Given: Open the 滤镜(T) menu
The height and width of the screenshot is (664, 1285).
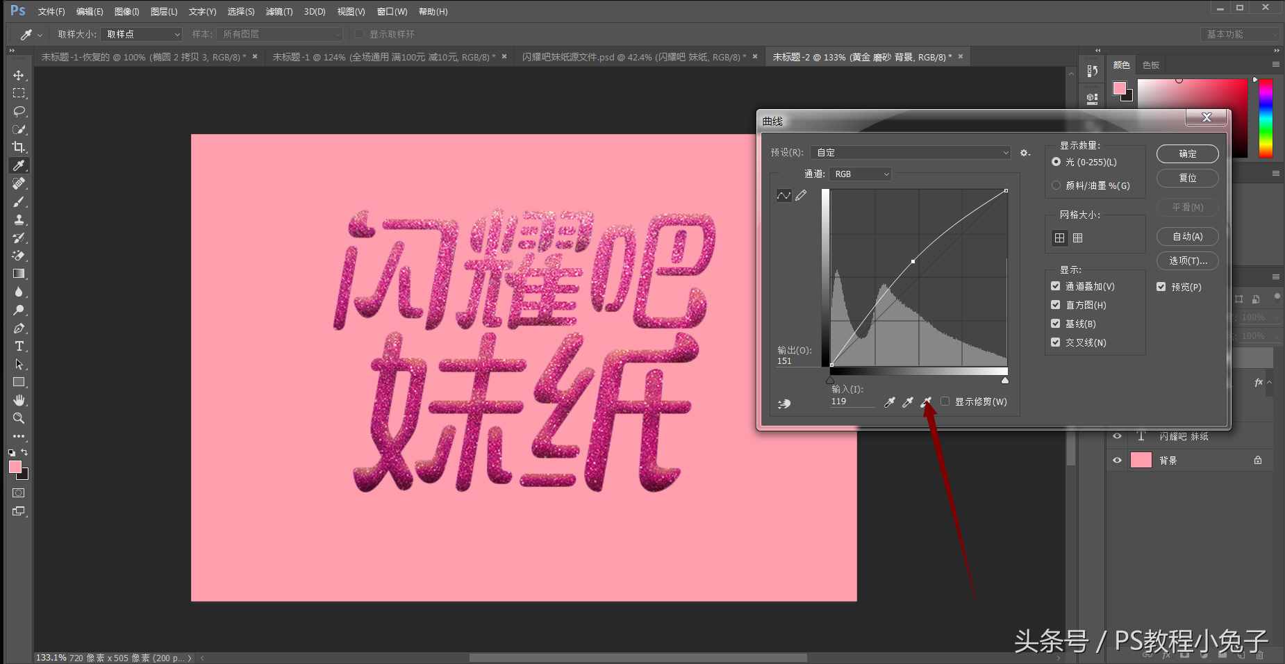Looking at the screenshot, I should point(279,11).
